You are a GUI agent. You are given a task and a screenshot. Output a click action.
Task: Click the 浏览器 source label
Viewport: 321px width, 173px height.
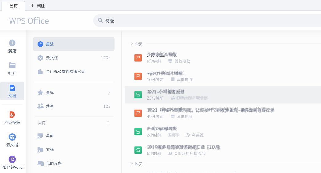click(x=198, y=135)
